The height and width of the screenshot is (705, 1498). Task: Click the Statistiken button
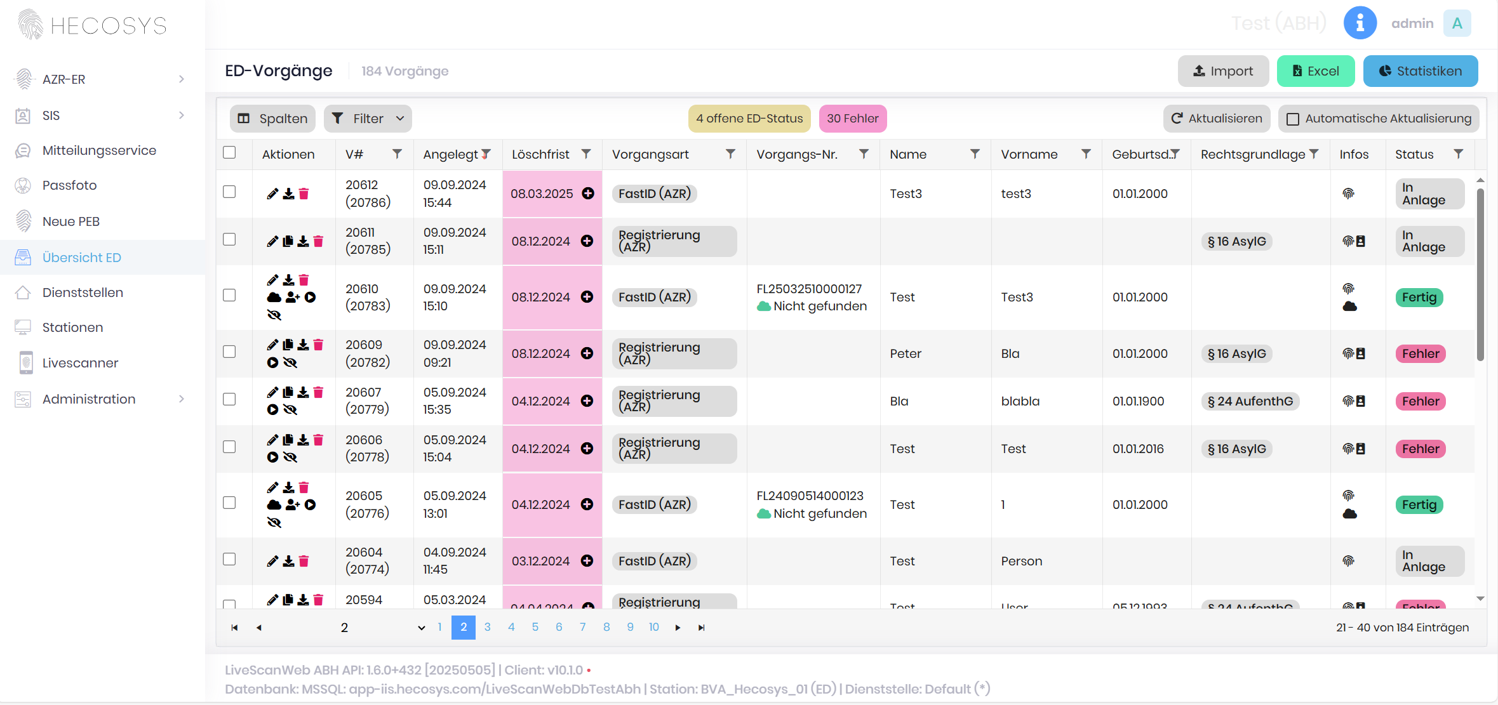[x=1420, y=71]
